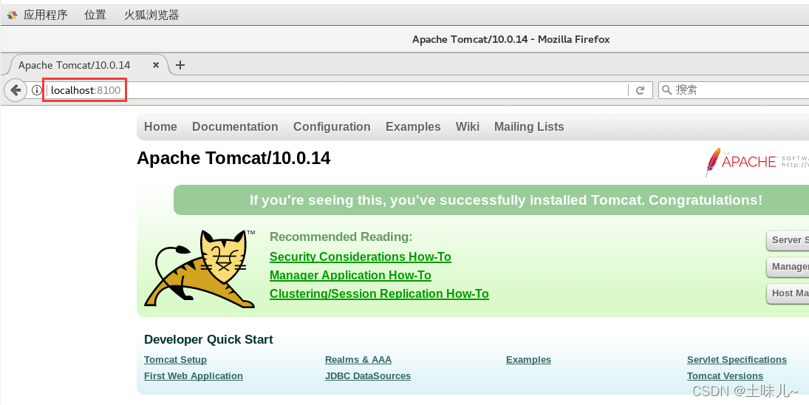
Task: Click the Tomcat cat logo image
Action: [200, 269]
